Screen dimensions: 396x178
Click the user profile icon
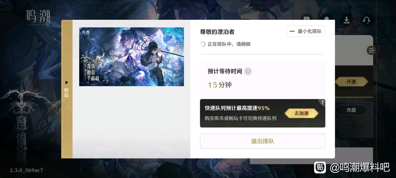(327, 18)
